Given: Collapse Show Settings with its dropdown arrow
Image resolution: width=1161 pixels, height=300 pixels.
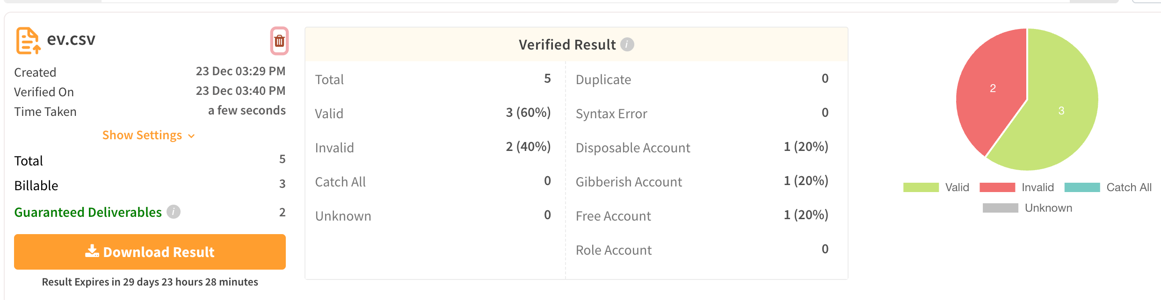Looking at the screenshot, I should coord(191,136).
